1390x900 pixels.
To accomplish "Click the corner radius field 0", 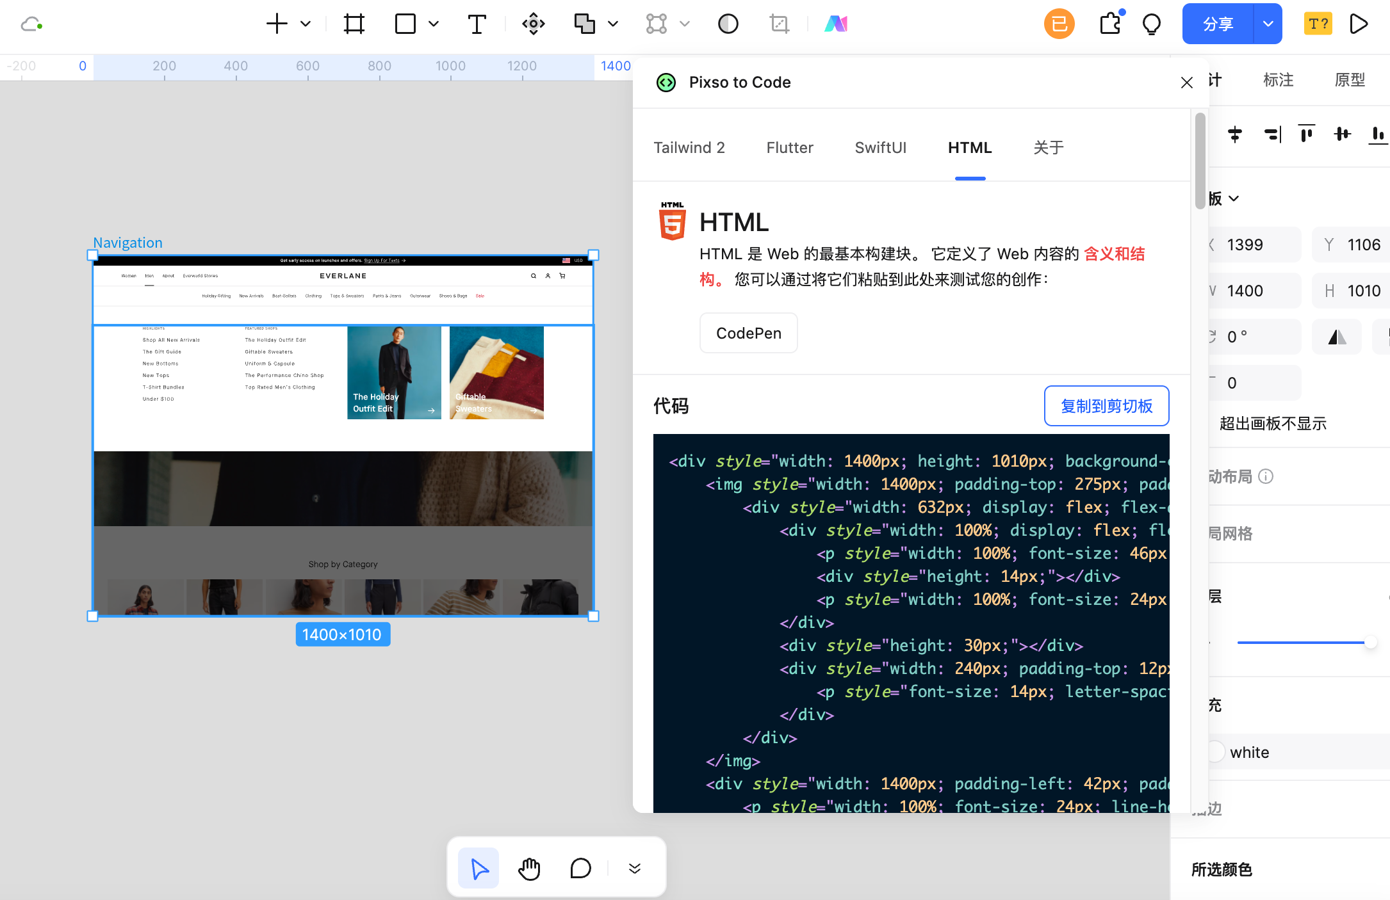I will (x=1255, y=383).
